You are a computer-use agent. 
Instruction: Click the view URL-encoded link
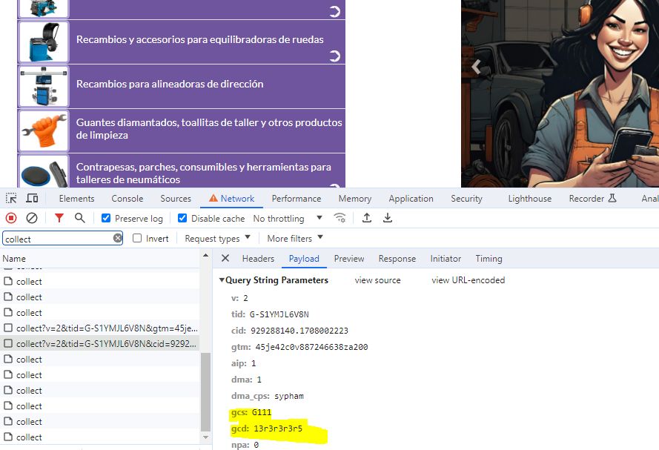468,280
